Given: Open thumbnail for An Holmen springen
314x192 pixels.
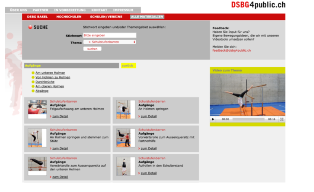Looking at the screenshot, I should coord(126,109).
